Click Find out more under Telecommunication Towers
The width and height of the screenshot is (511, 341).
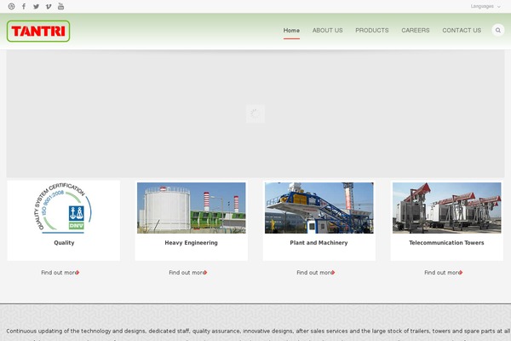click(443, 273)
